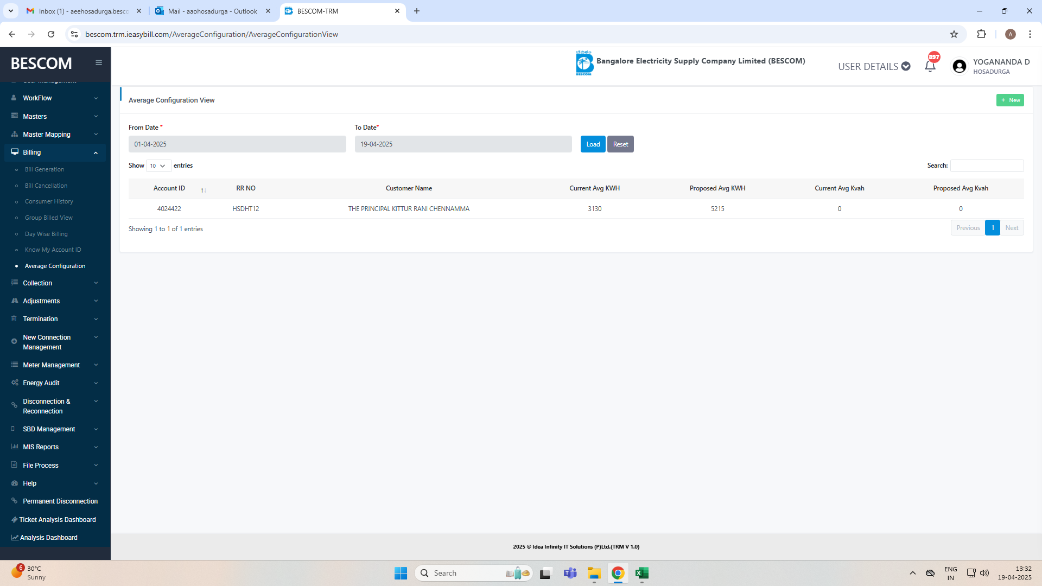Image resolution: width=1042 pixels, height=586 pixels.
Task: Switch to Outlook Mail browser tab
Action: 213,11
